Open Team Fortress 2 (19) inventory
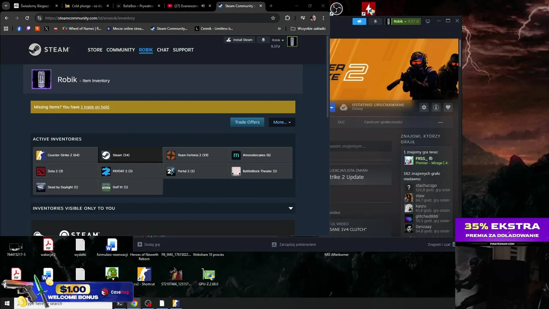Image resolution: width=549 pixels, height=309 pixels. click(x=196, y=155)
